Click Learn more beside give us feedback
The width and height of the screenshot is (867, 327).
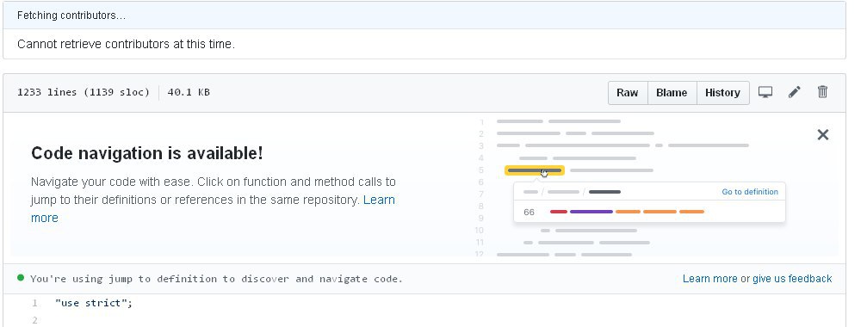click(710, 279)
